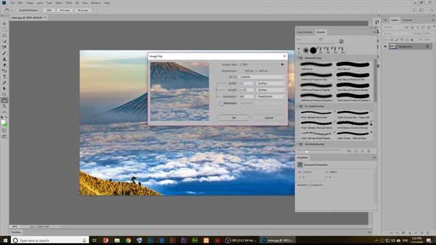Select the Hand tool
This screenshot has width=436, height=245.
[4, 100]
